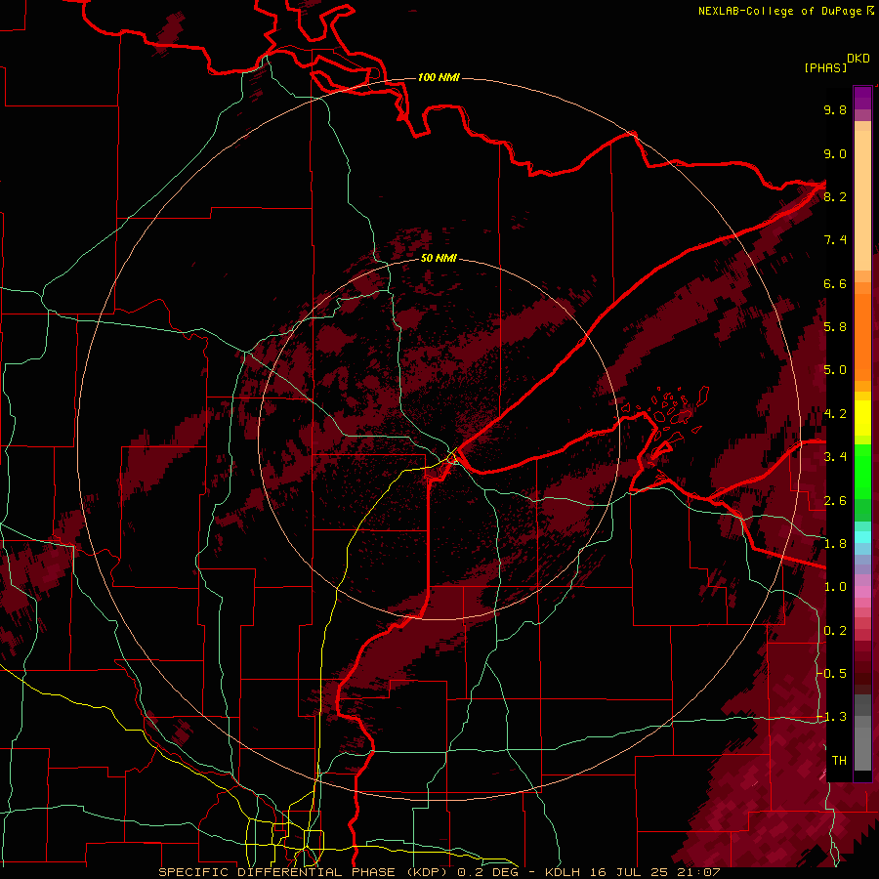The width and height of the screenshot is (879, 879).
Task: Click the 1.8 value on the color scale
Action: pyautogui.click(x=835, y=544)
